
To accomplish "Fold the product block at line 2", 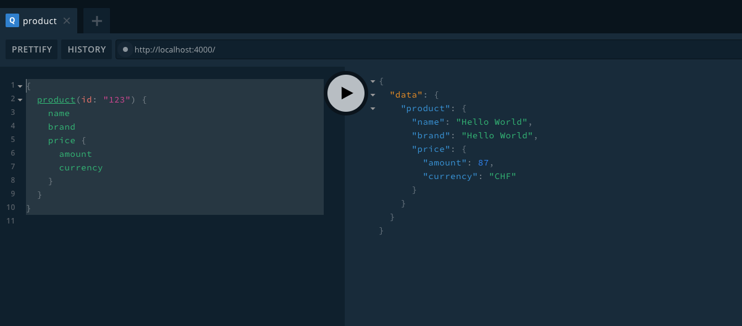I will [20, 99].
